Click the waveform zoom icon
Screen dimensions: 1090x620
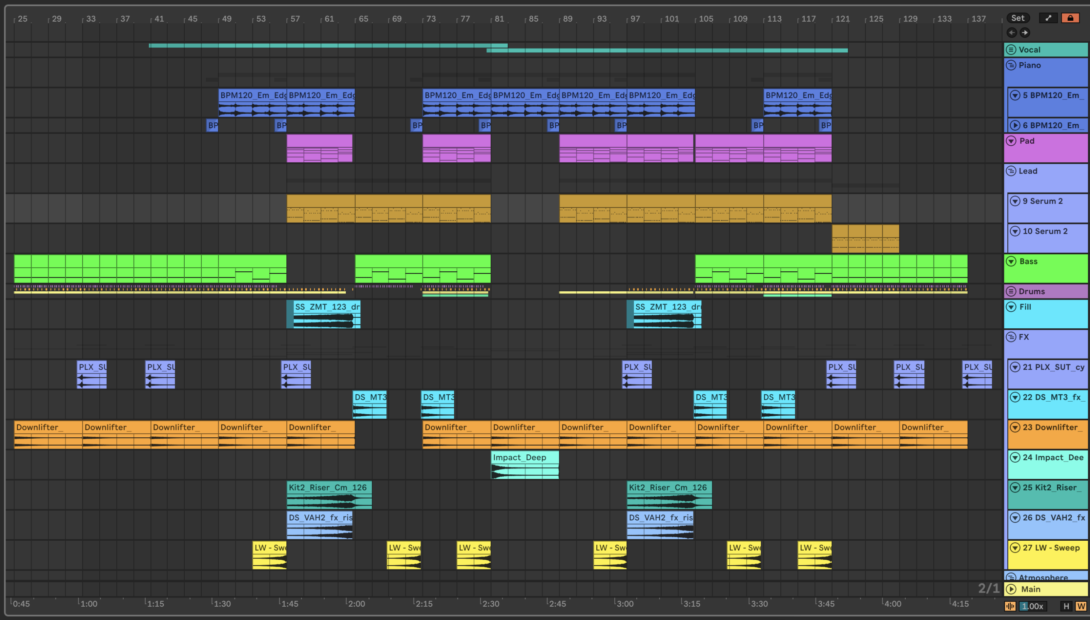[1010, 606]
